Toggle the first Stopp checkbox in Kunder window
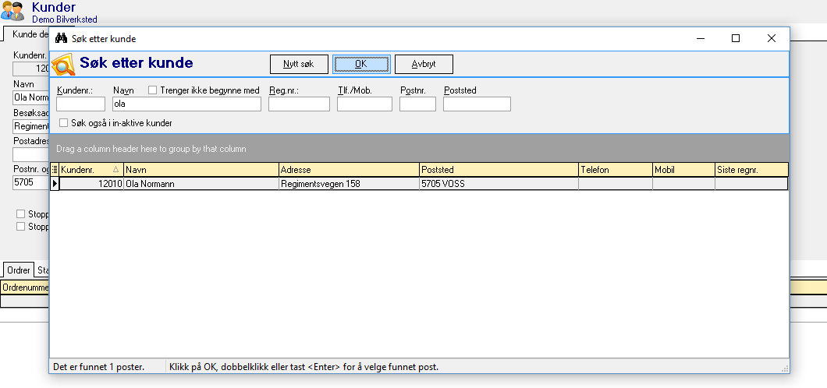This screenshot has width=827, height=388. 20,213
